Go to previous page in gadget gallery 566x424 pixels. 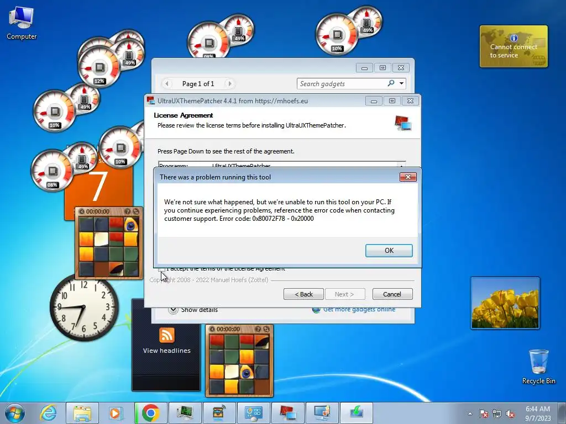166,84
